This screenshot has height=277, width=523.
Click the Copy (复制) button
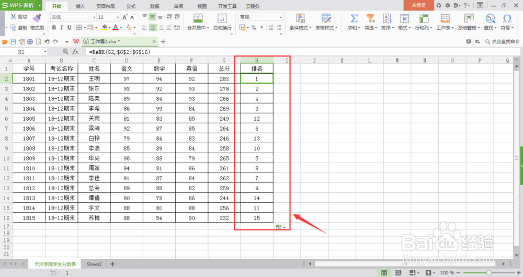(x=19, y=28)
